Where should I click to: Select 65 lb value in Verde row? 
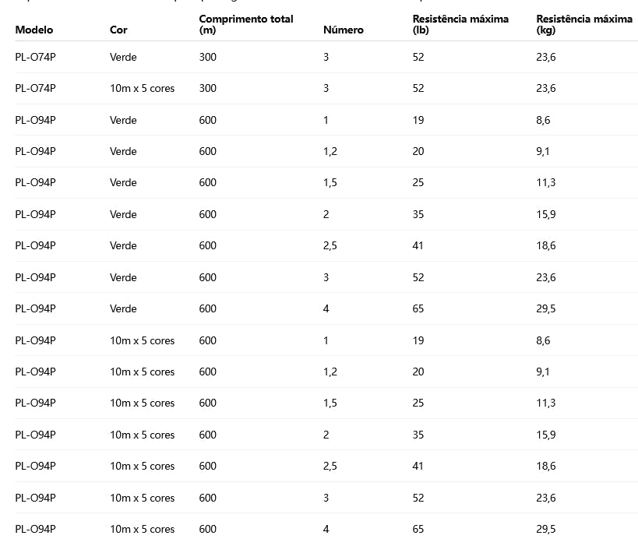[x=418, y=309]
